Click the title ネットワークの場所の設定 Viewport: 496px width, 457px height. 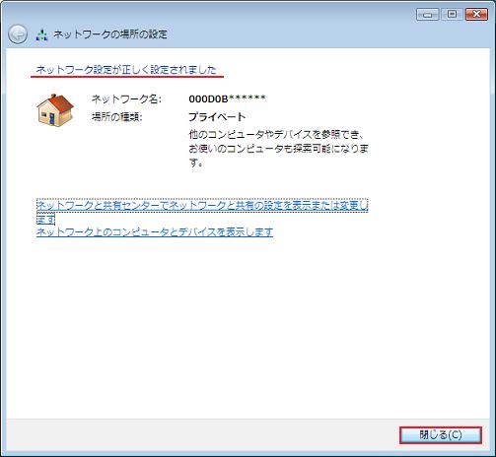pyautogui.click(x=110, y=34)
